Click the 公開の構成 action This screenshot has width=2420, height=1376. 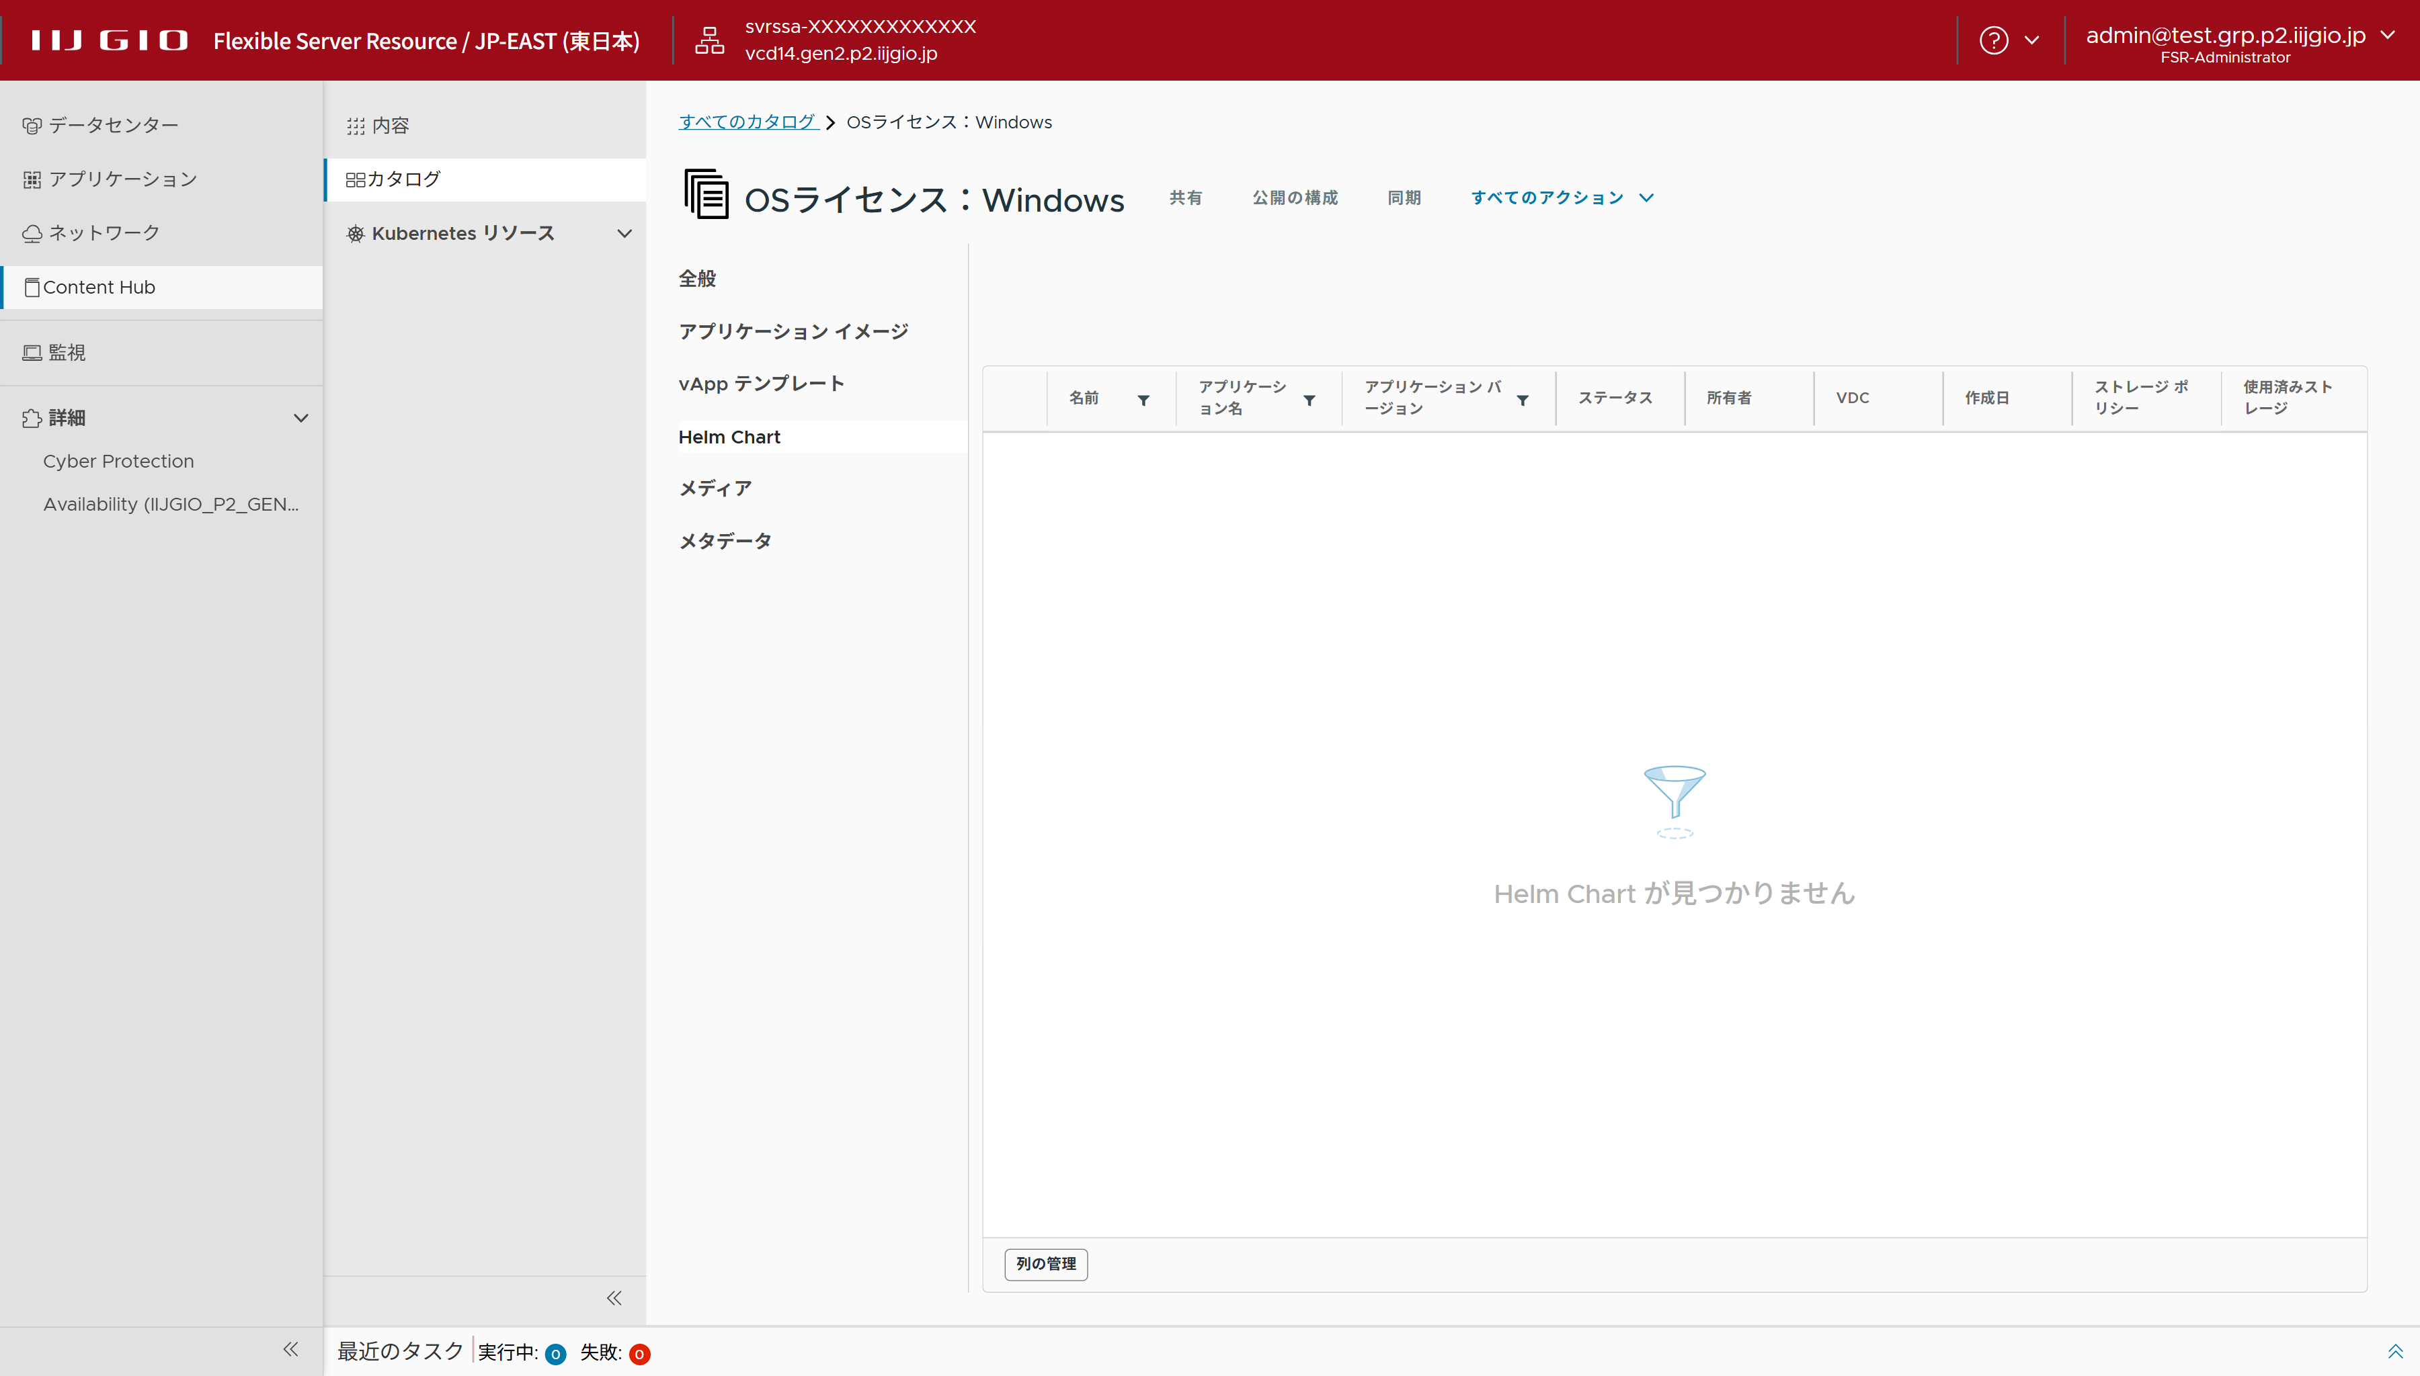point(1294,198)
